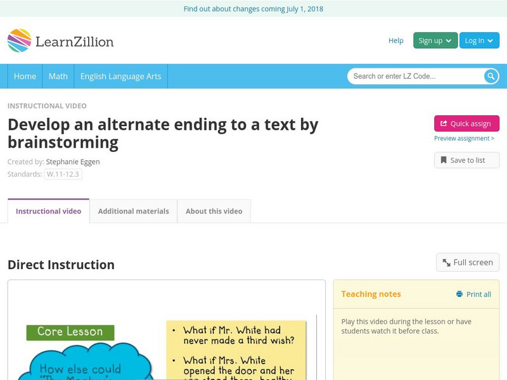
Task: Open the changes coming July 1 banner link
Action: click(253, 9)
